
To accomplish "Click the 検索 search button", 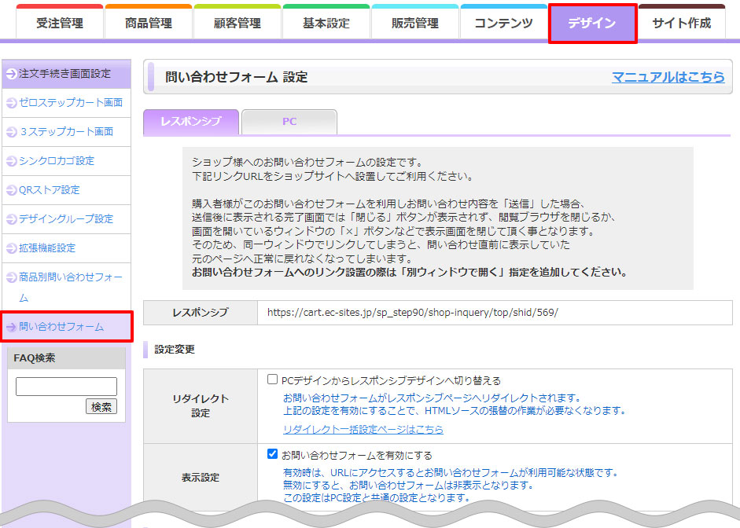I will coord(101,406).
